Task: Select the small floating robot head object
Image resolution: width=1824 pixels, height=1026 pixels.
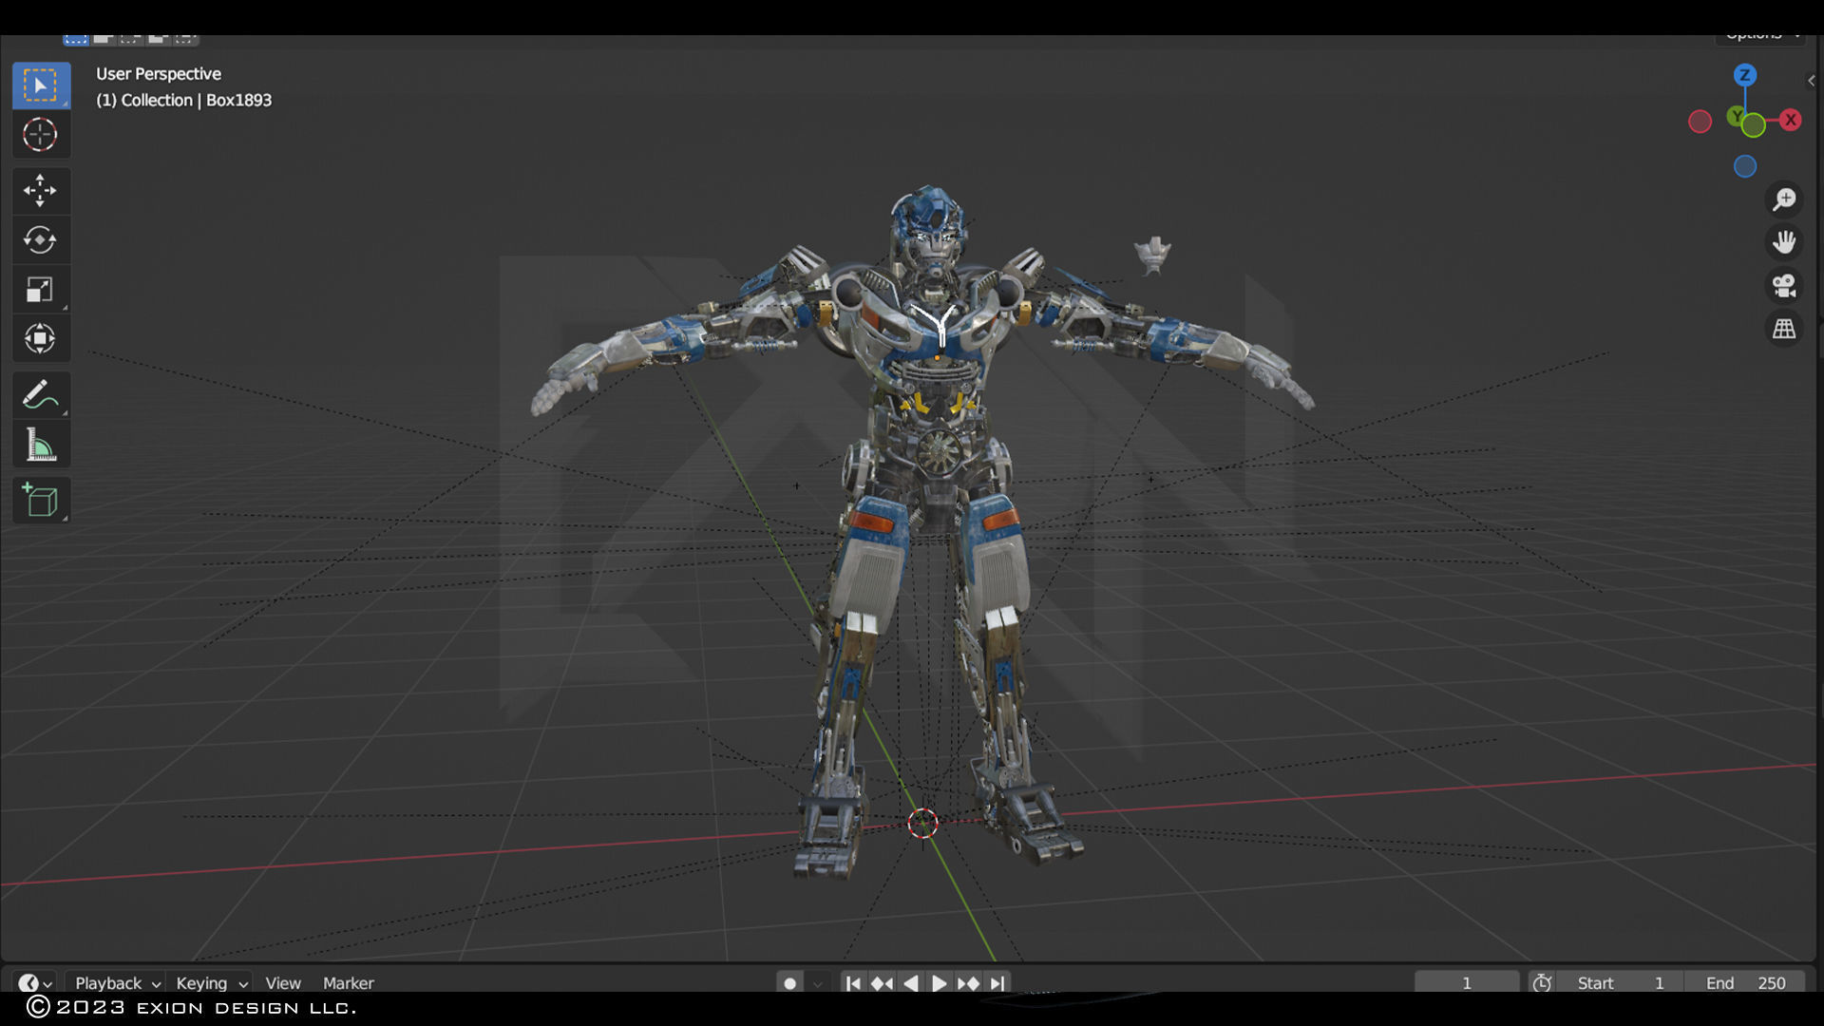Action: [x=1152, y=255]
